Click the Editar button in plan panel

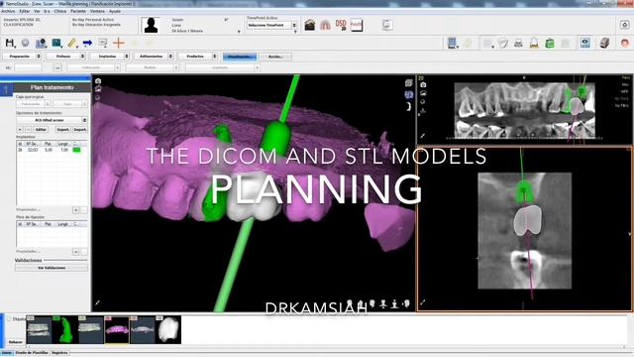(41, 130)
